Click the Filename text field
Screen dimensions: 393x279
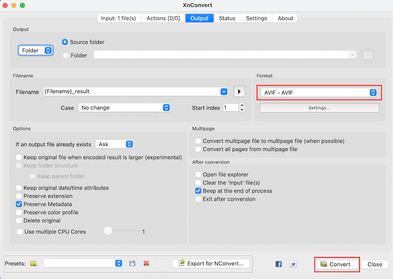click(x=132, y=92)
